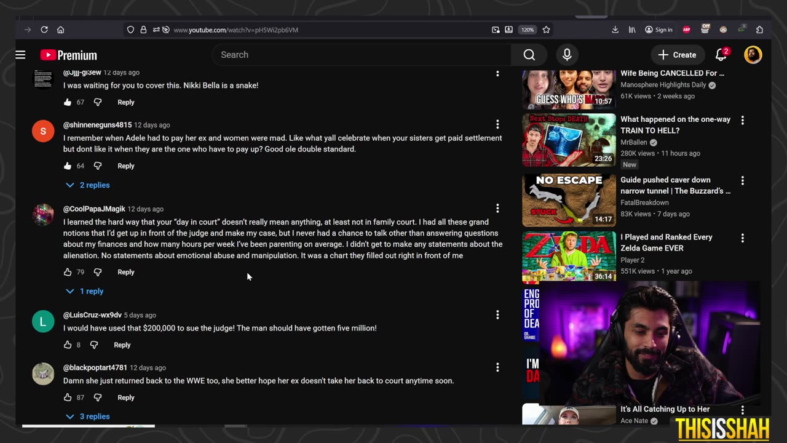Click the green L avatar

[43, 321]
